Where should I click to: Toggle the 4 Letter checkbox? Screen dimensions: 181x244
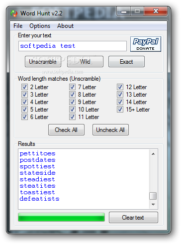click(x=24, y=102)
